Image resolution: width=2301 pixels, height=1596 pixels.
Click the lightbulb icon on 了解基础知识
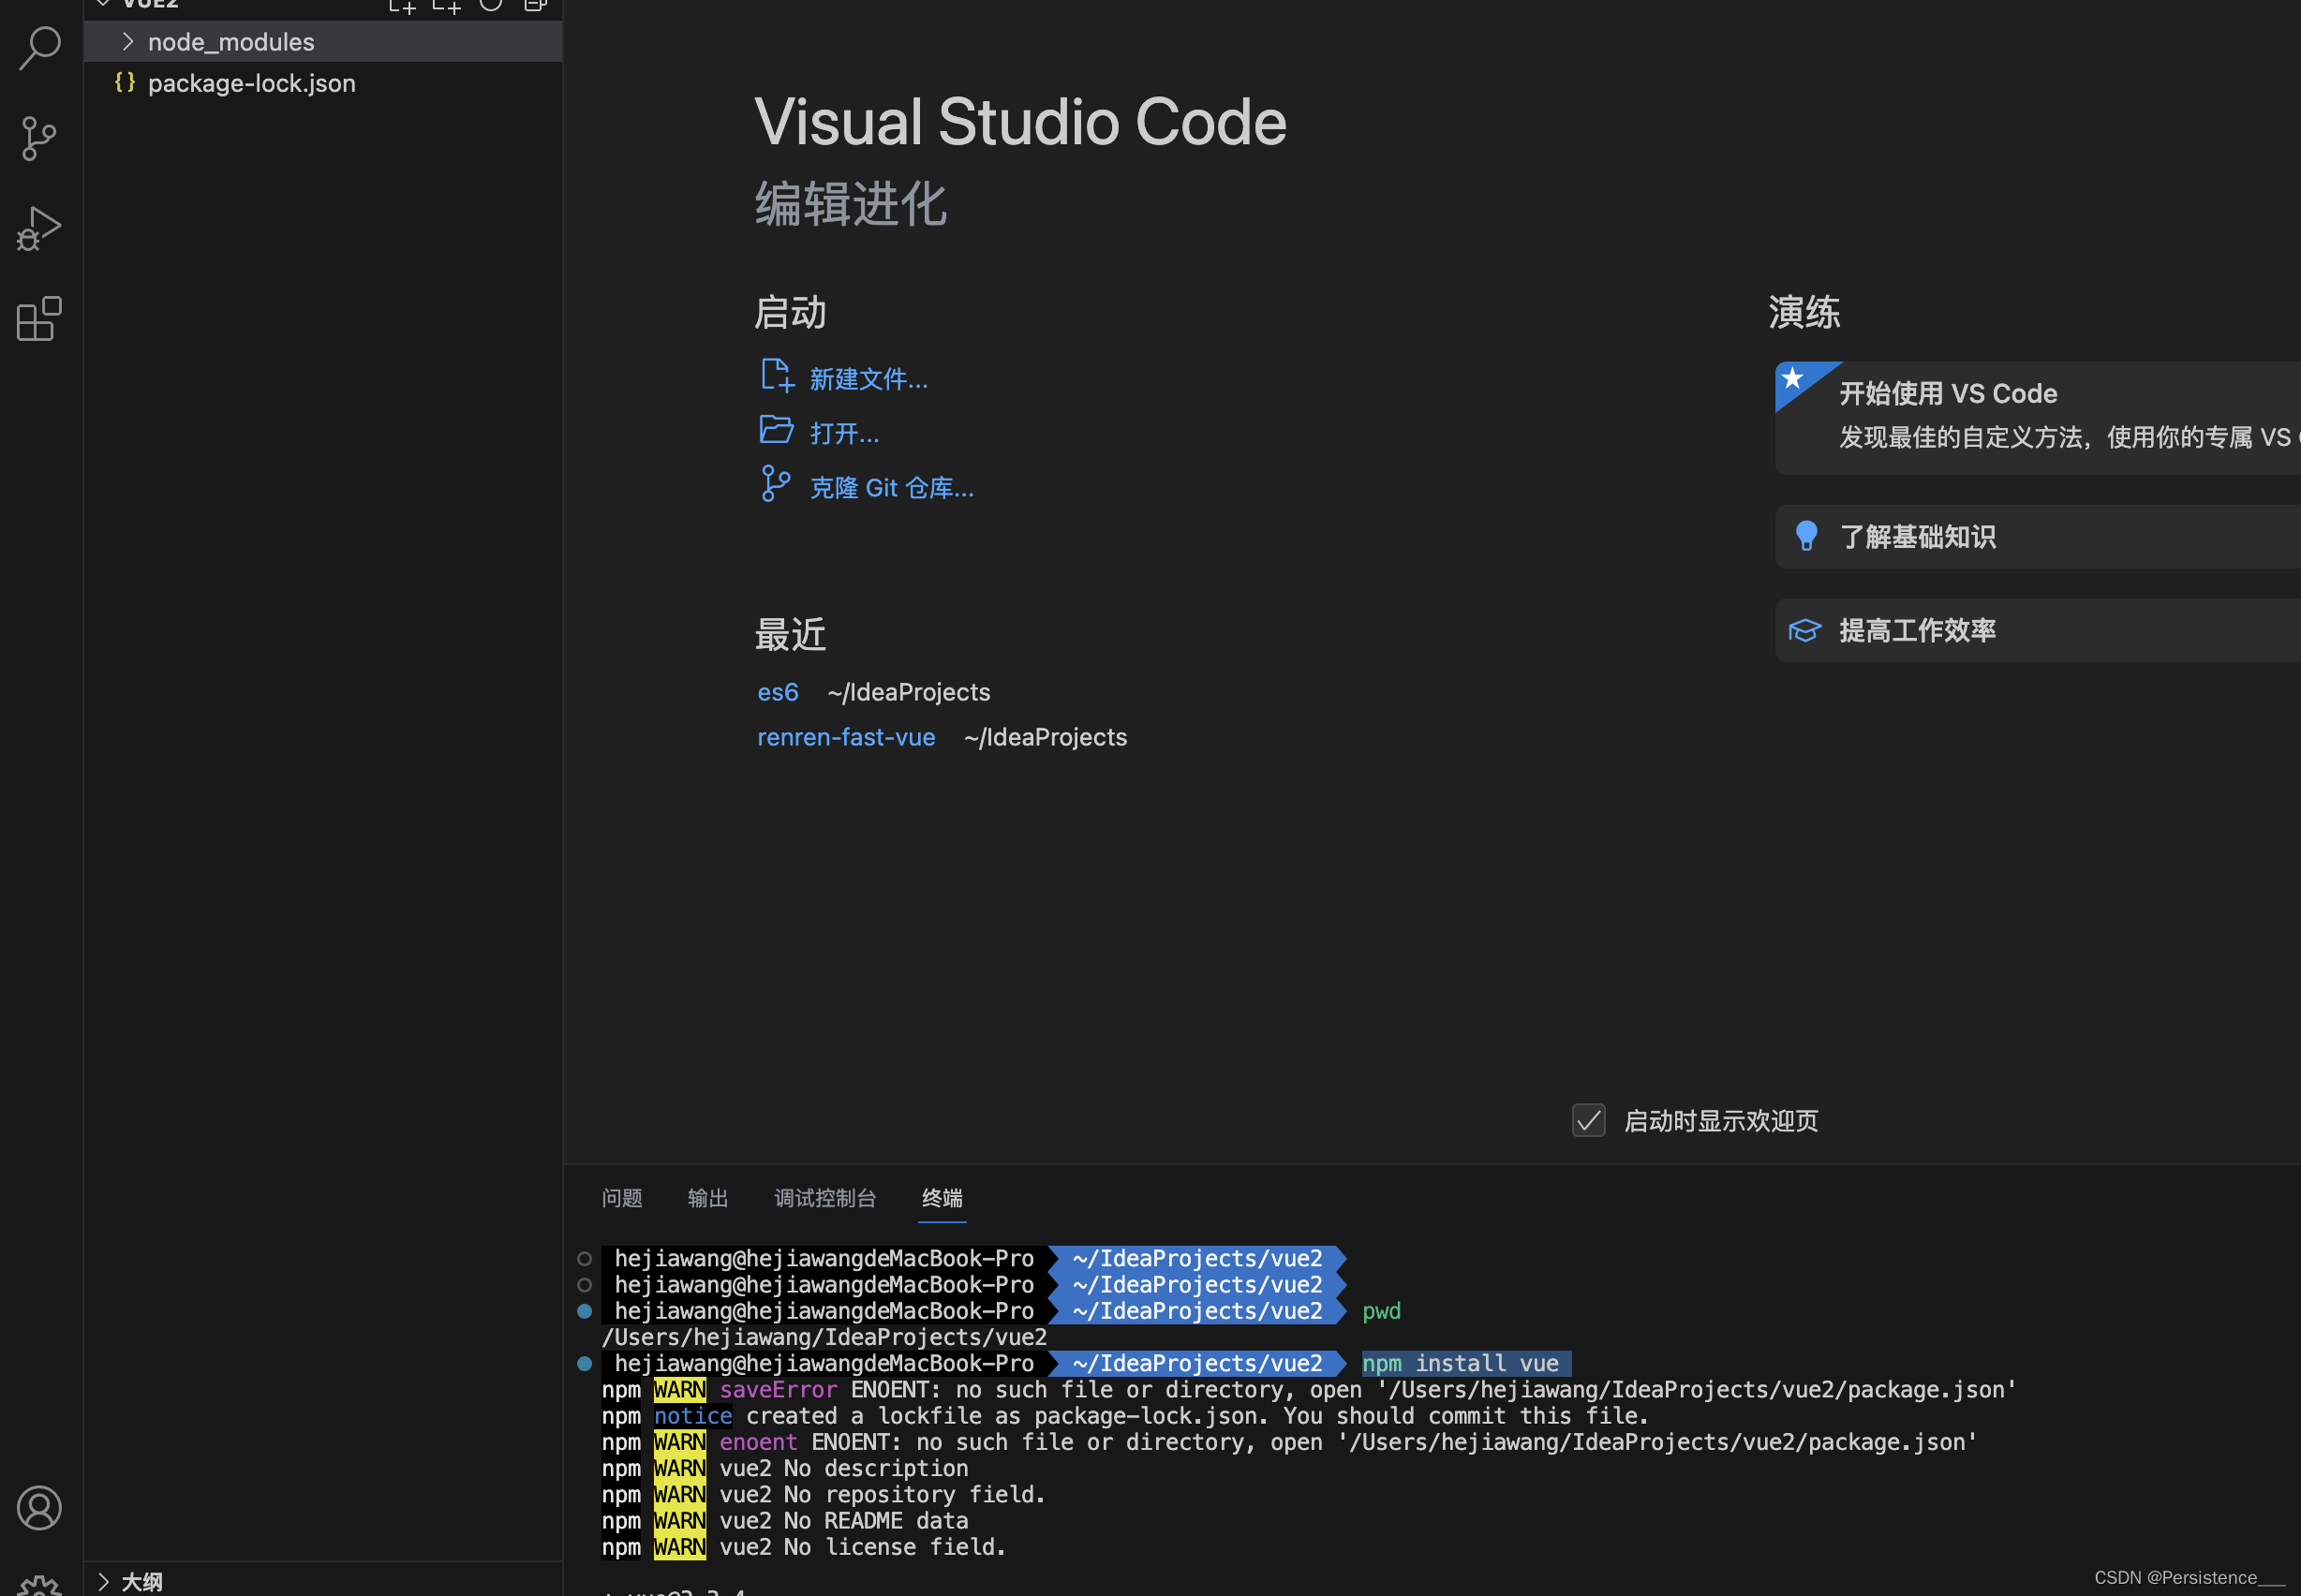point(1806,536)
